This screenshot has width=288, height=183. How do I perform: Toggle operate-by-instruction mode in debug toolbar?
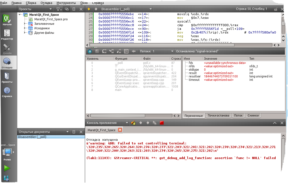tap(126, 52)
